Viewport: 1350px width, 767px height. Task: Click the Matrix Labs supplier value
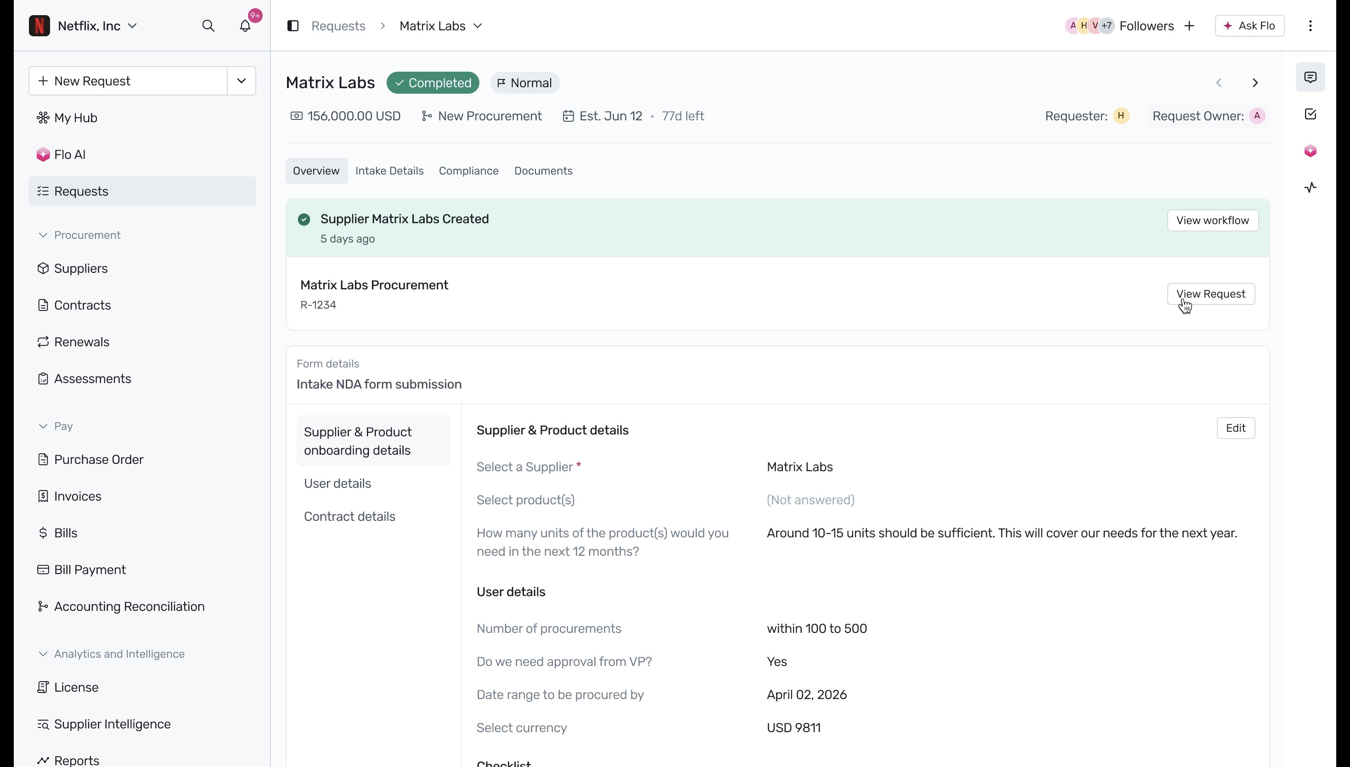coord(800,467)
